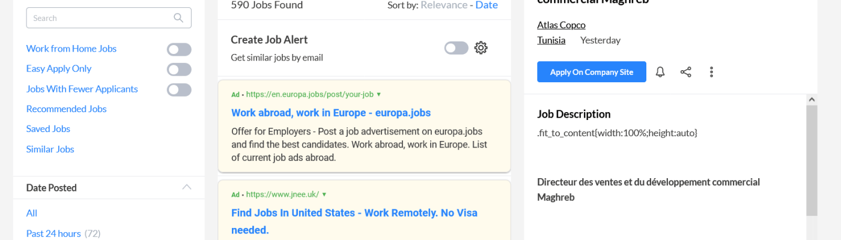This screenshot has width=841, height=240.
Task: Open europa.jobs ad URL dropdown arrow
Action: click(379, 94)
